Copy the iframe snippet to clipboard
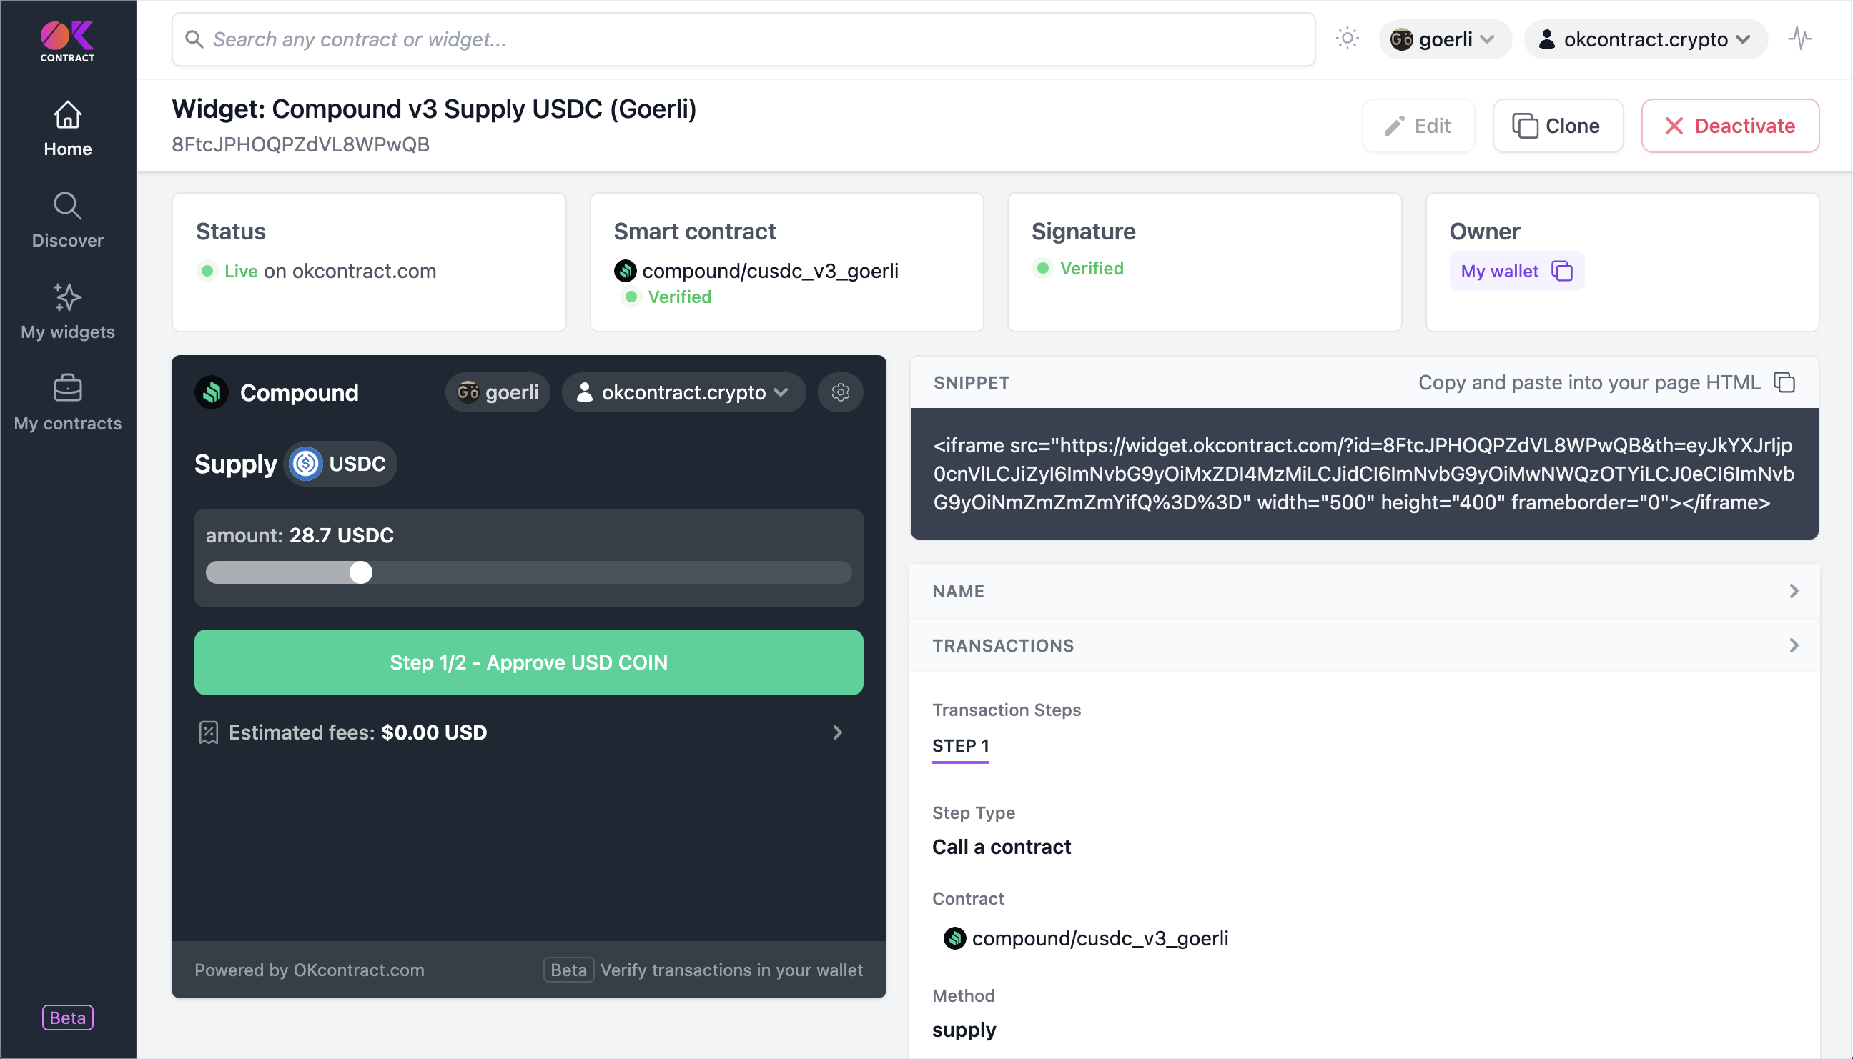 tap(1784, 382)
